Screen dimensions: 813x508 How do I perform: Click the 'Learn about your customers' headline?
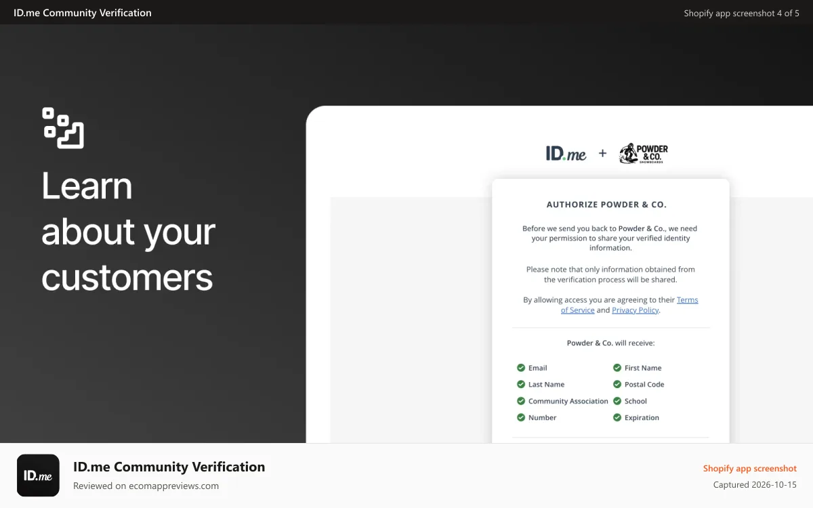[x=128, y=232]
